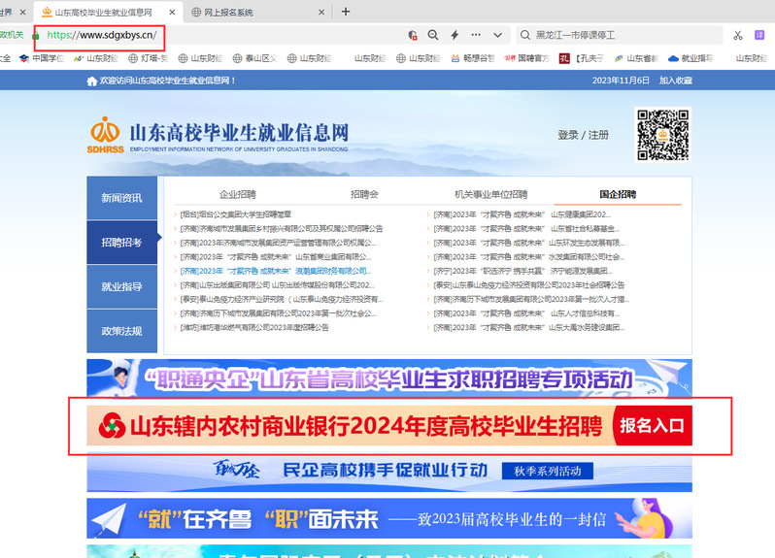
Task: Click the 登录 link
Action: click(567, 135)
